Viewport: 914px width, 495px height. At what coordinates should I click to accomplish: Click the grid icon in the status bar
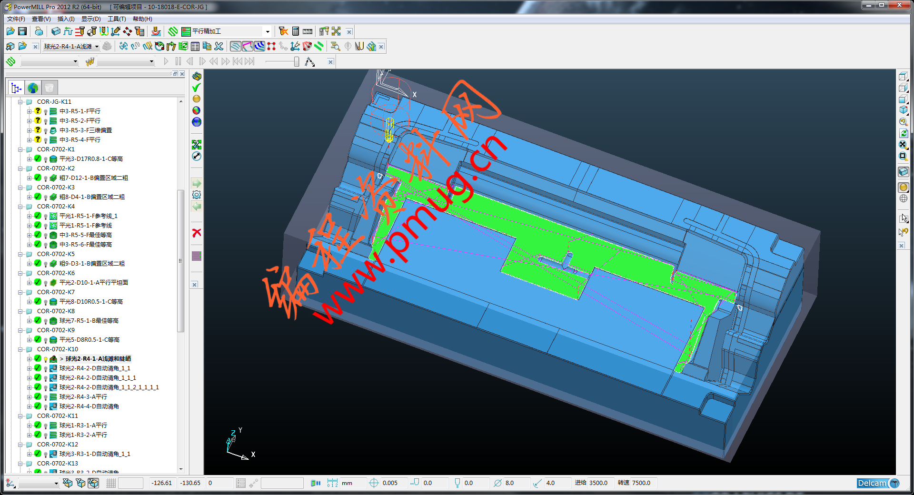tap(111, 483)
